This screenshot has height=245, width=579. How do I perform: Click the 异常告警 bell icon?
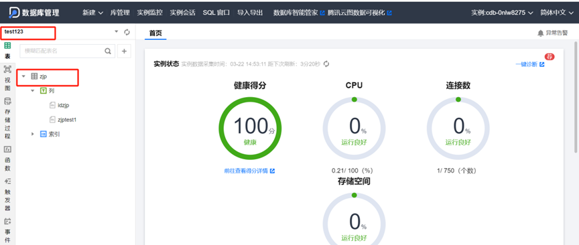(x=541, y=33)
